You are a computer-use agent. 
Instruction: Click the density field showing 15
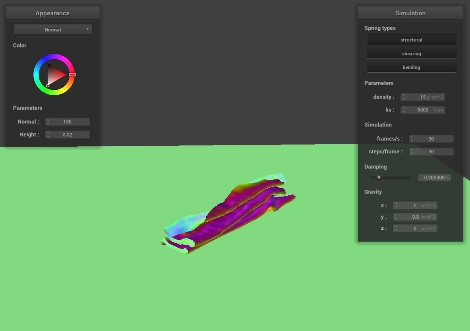(x=423, y=97)
